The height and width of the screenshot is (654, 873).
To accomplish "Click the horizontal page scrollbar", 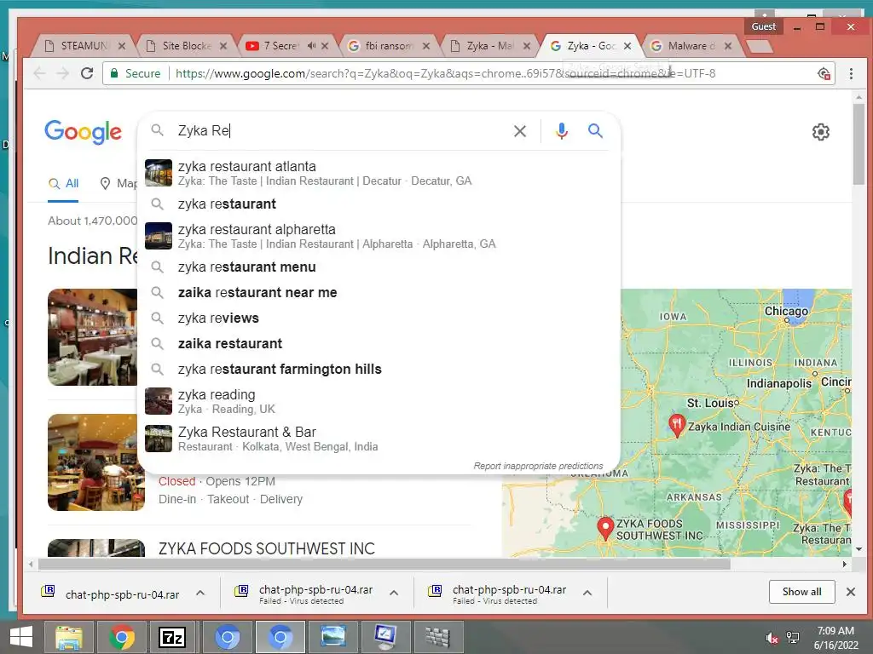I will point(384,564).
